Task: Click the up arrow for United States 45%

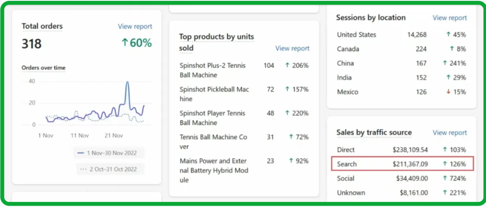Action: (448, 35)
